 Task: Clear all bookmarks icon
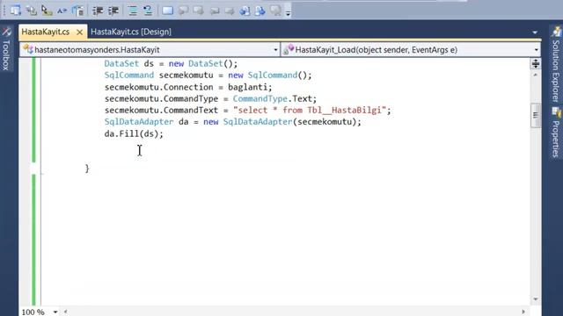(275, 11)
